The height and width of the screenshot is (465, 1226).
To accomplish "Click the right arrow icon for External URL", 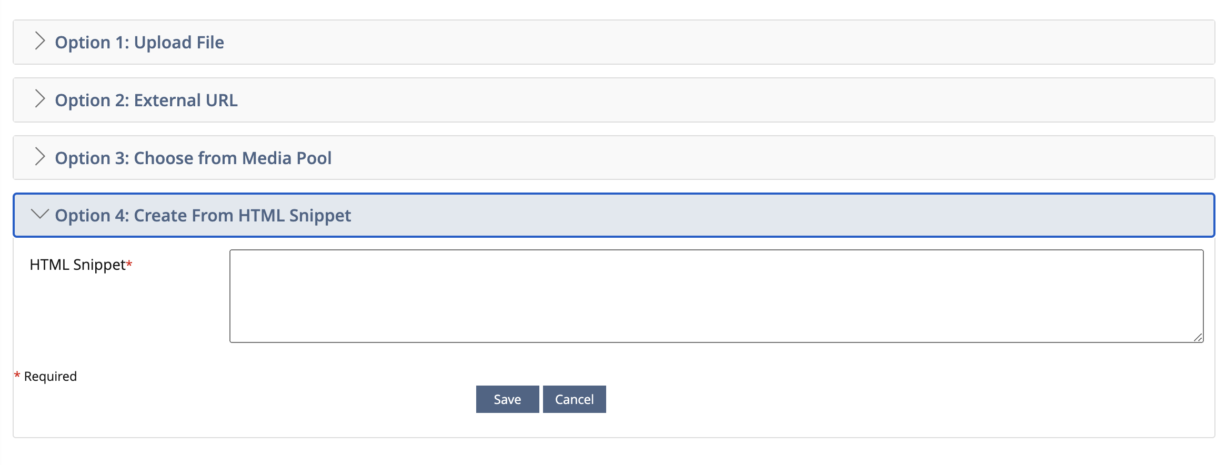I will [39, 99].
